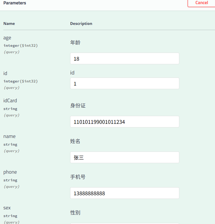Click the sex parameter name
The height and width of the screenshot is (224, 215).
pos(7,208)
